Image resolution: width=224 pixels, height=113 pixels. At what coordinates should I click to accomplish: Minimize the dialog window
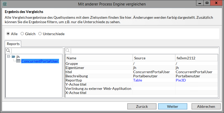pyautogui.click(x=200, y=3)
